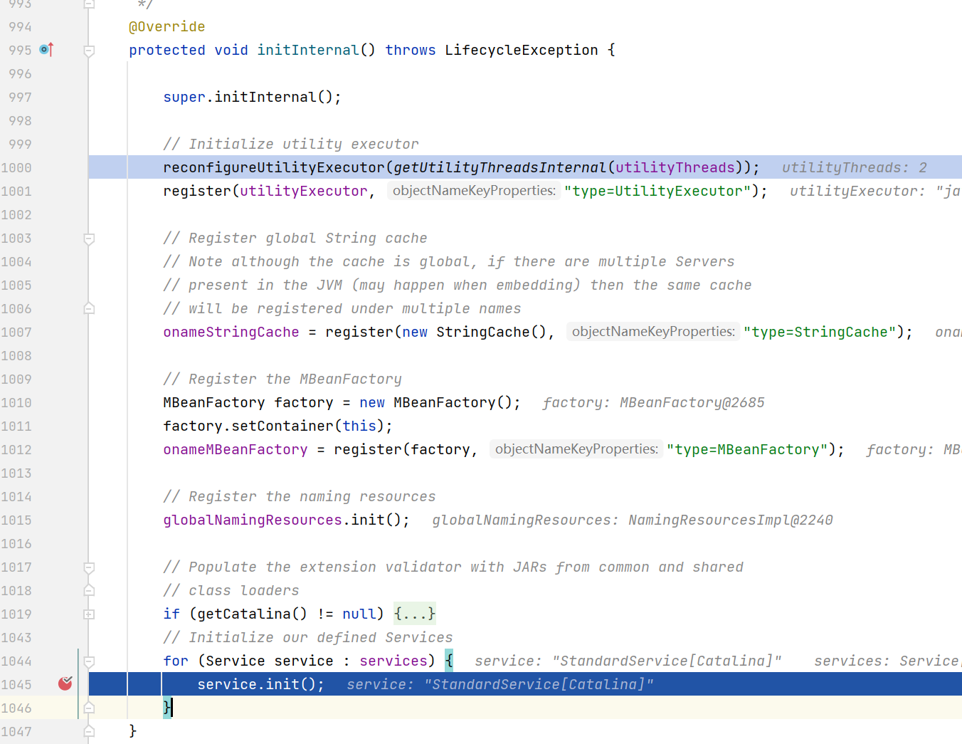This screenshot has width=962, height=744.
Task: Click the fold end marker at line 1018
Action: (89, 590)
